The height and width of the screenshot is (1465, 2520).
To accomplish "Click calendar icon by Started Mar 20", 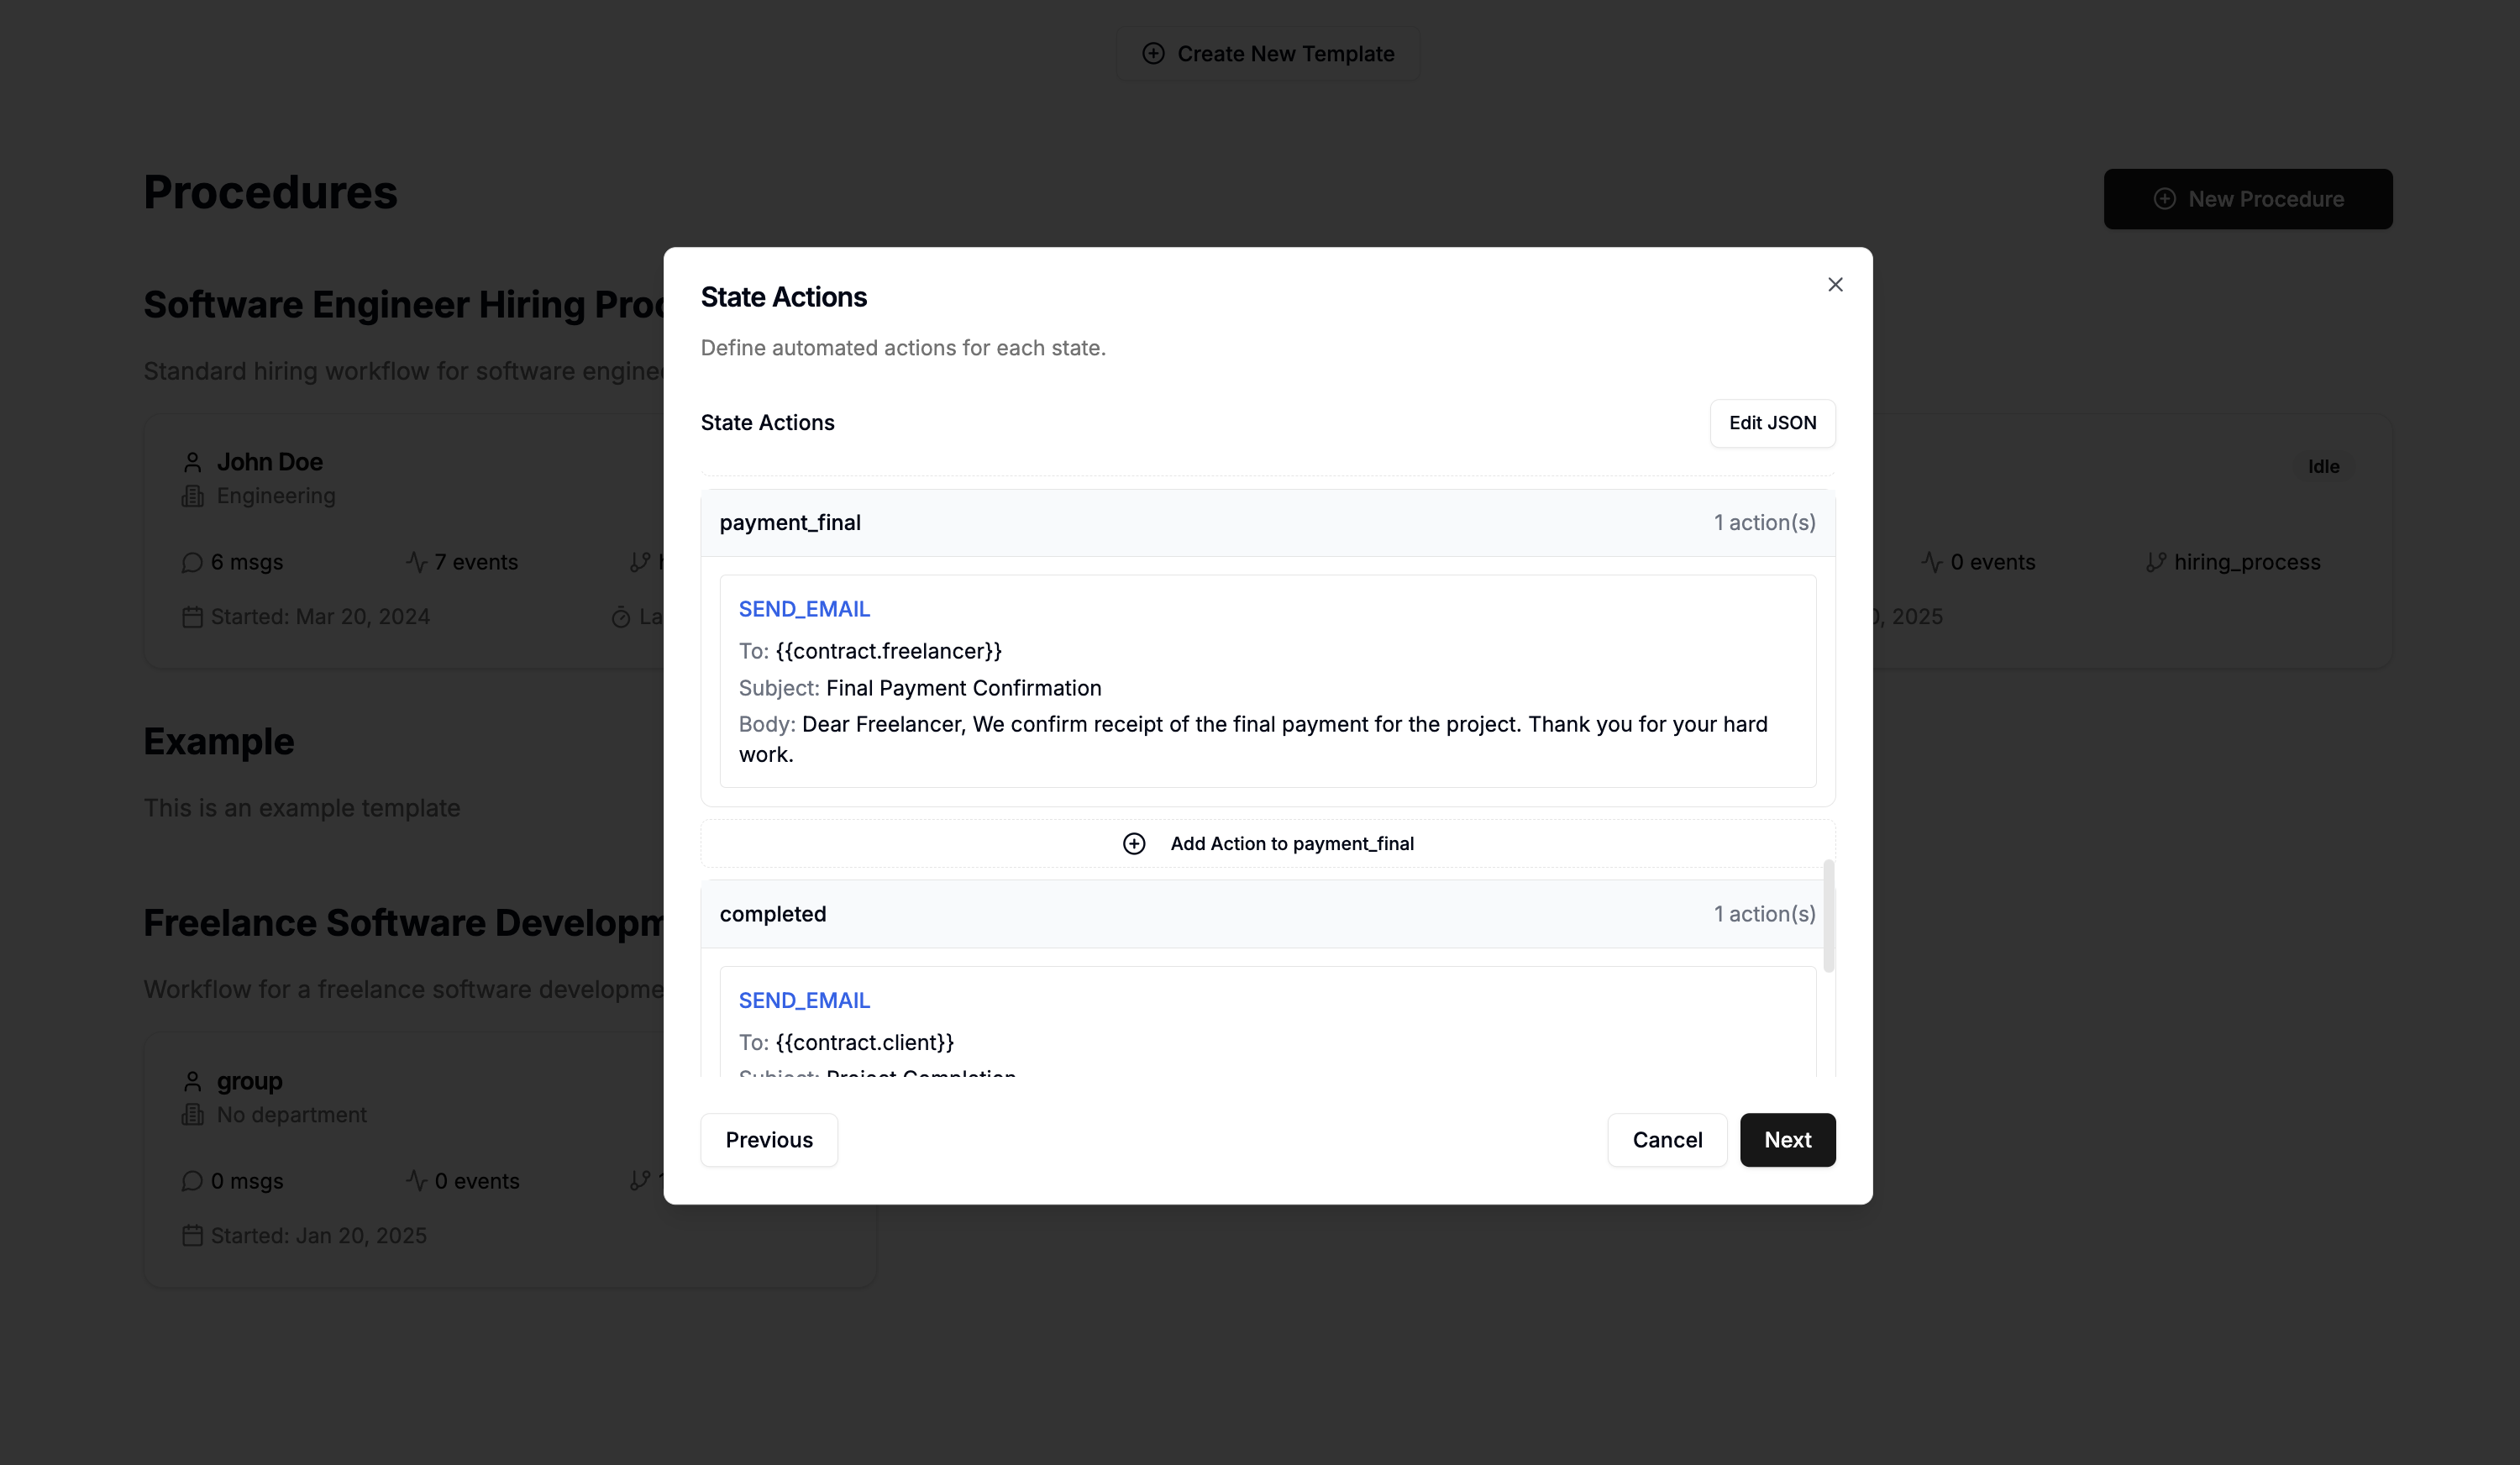I will (192, 617).
